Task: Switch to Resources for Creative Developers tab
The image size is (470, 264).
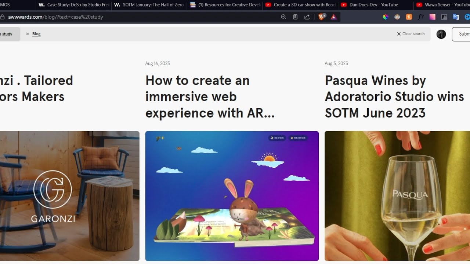Action: (x=225, y=5)
